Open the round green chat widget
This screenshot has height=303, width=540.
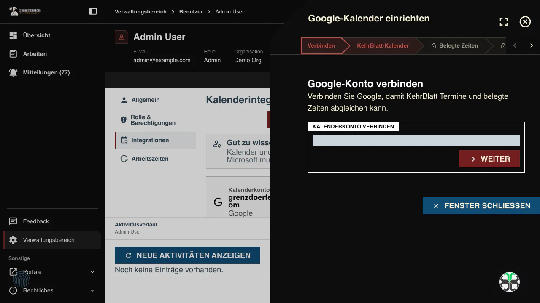pos(510,282)
